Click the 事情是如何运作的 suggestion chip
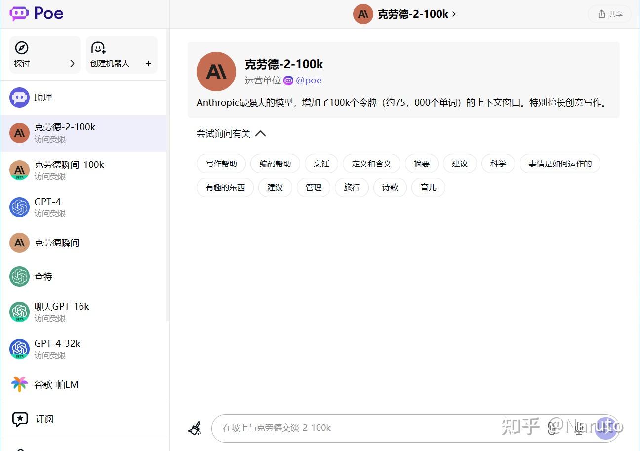 pyautogui.click(x=560, y=164)
